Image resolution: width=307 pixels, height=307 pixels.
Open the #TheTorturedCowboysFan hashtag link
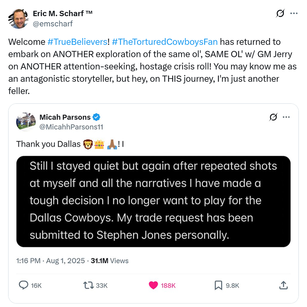(x=165, y=42)
